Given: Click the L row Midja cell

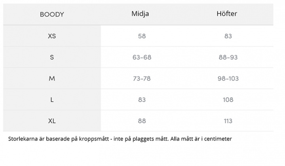Looking at the screenshot, I should (142, 100).
